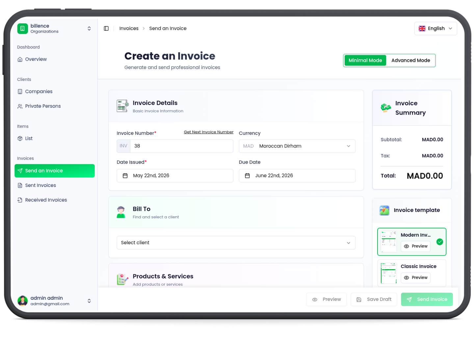Open Received Invoices page
Image resolution: width=474 pixels, height=337 pixels.
[55, 200]
